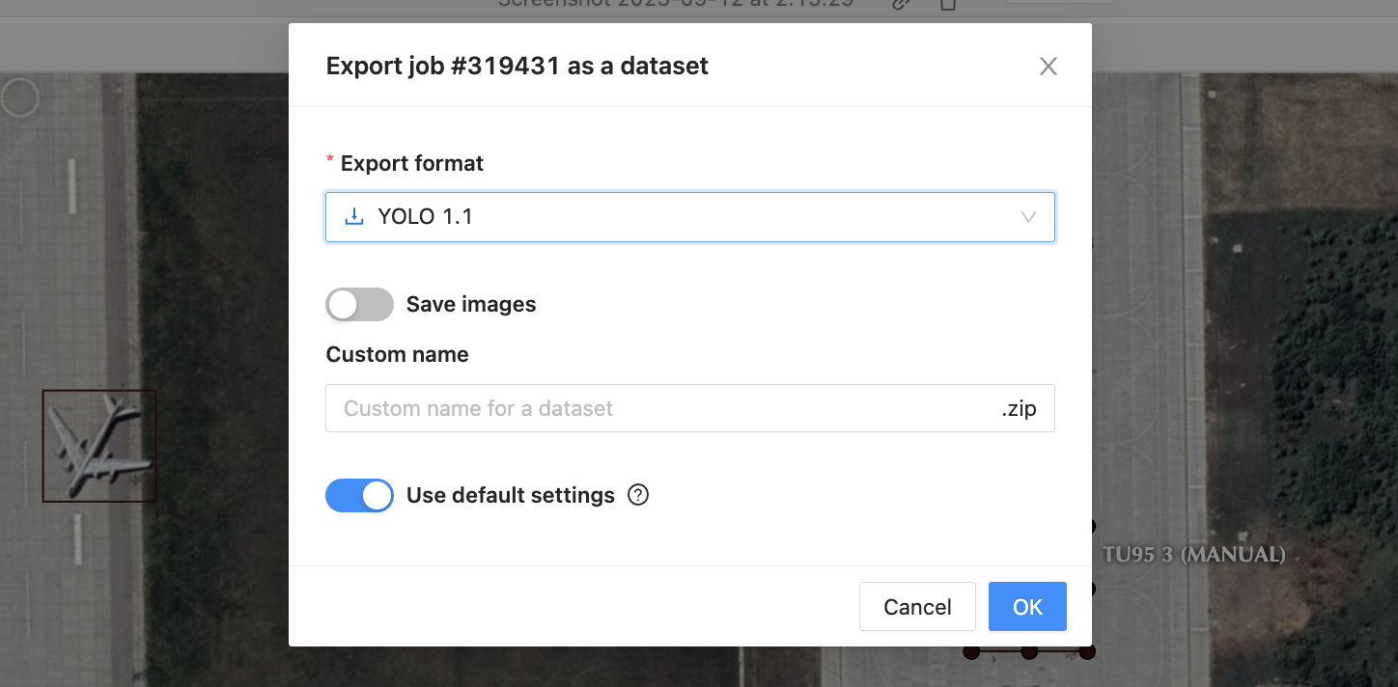Cancel the dataset export
Screen dimensions: 1398x687
pos(917,607)
